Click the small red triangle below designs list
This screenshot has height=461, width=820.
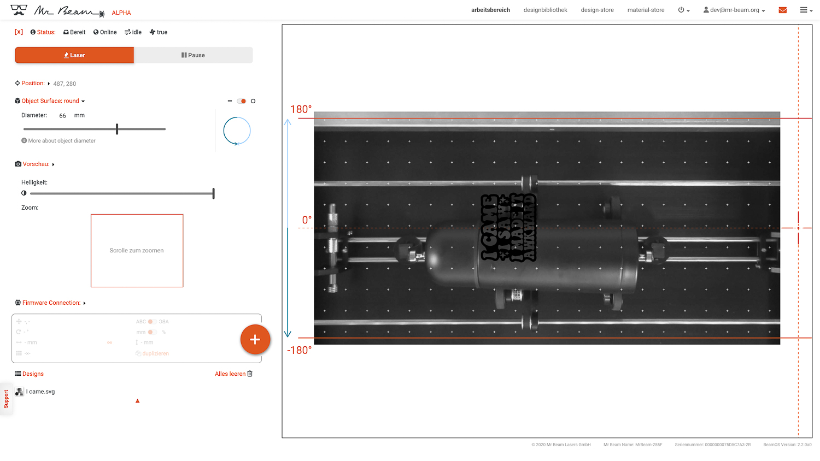(x=137, y=401)
